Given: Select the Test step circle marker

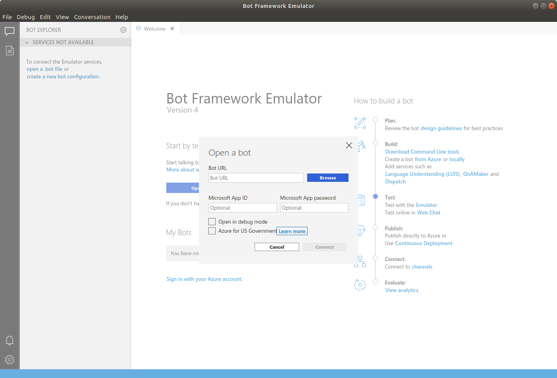Looking at the screenshot, I should coord(375,196).
